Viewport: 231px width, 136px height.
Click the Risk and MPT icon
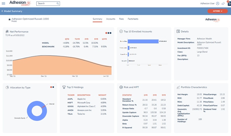(x=121, y=87)
